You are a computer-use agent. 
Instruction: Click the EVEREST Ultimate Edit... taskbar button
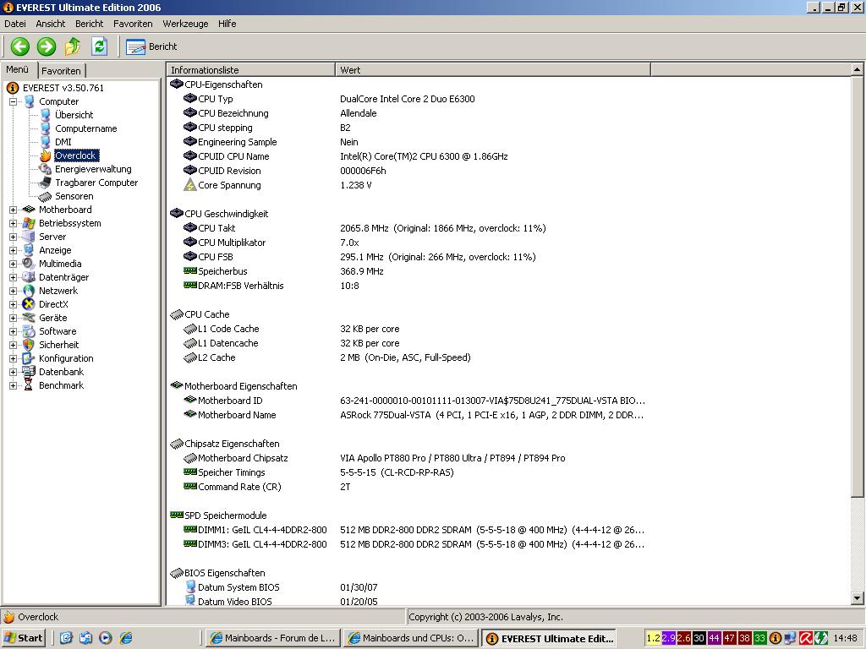549,638
